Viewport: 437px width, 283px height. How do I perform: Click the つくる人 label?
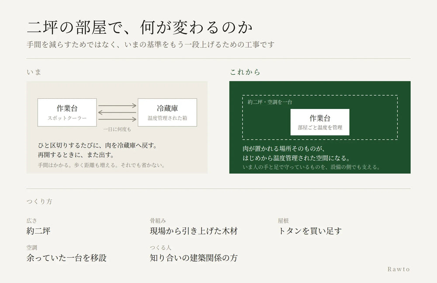pos(160,248)
